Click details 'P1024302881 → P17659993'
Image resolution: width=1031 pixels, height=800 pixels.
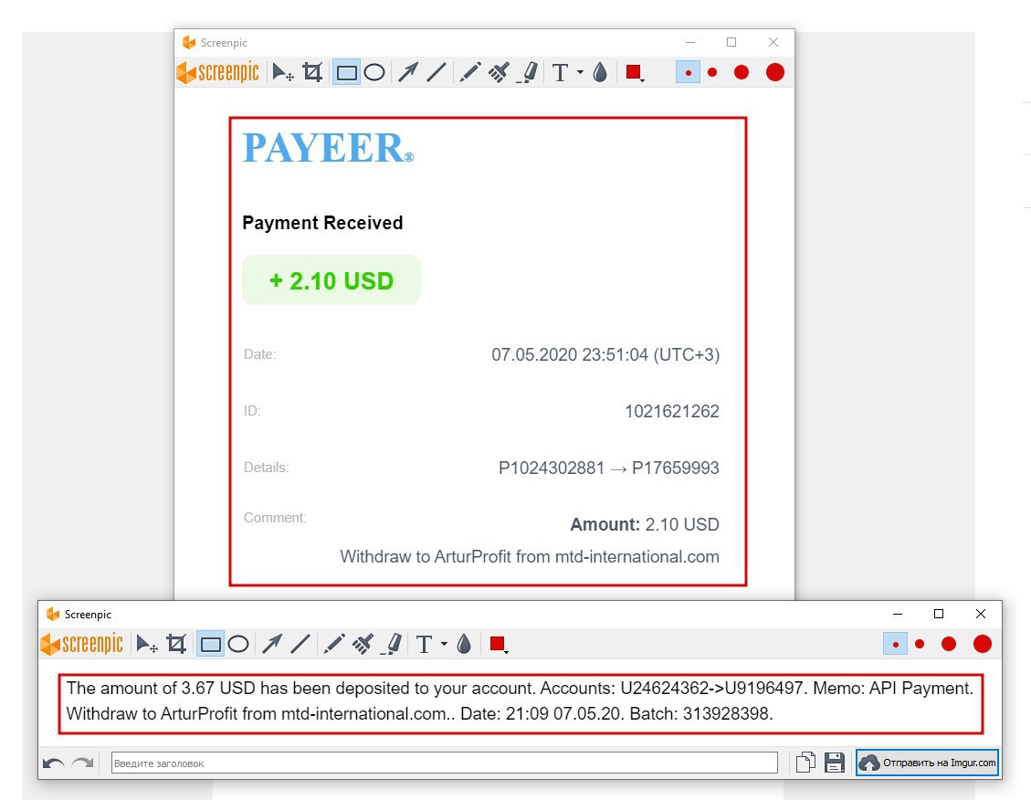pyautogui.click(x=609, y=468)
